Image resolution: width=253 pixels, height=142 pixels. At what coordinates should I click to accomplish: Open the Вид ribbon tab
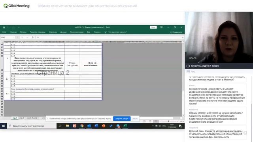tap(89, 32)
